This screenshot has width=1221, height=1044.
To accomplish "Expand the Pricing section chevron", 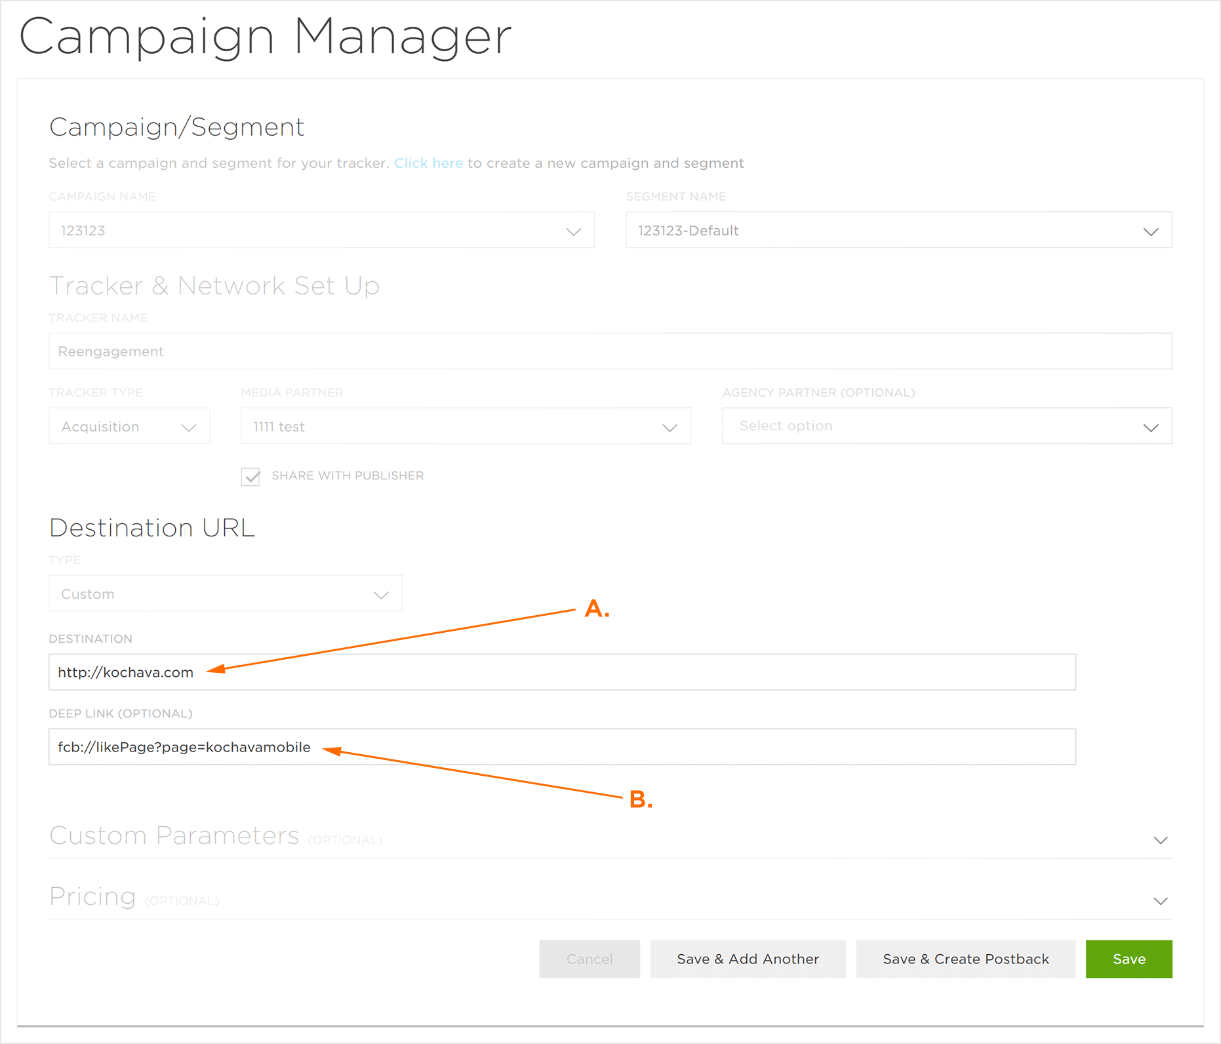I will [1160, 901].
